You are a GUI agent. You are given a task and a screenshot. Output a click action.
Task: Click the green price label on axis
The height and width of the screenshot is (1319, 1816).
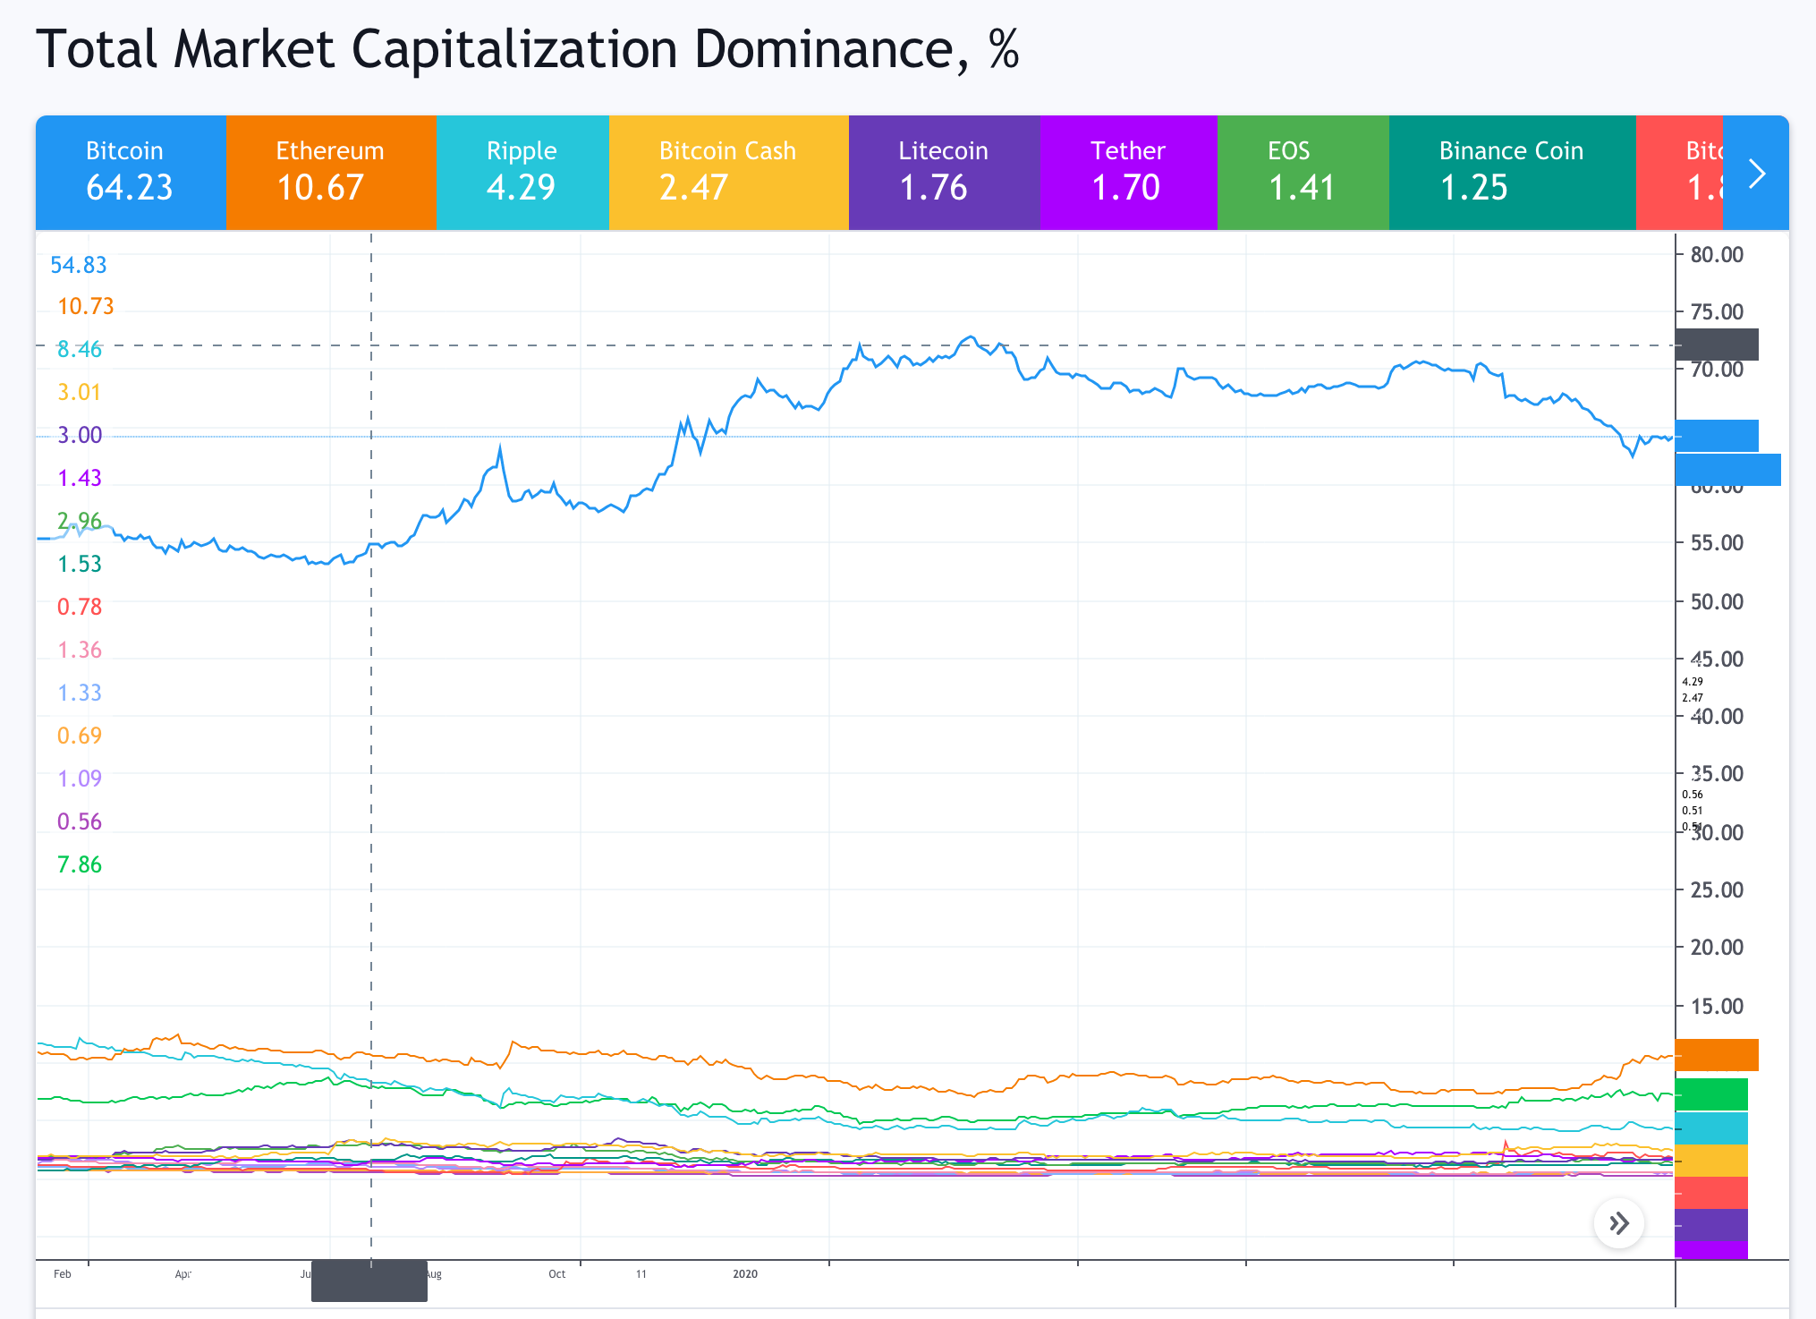1710,1094
